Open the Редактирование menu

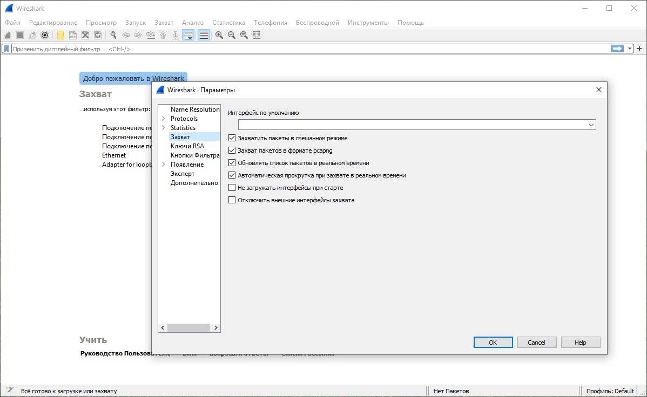click(53, 22)
